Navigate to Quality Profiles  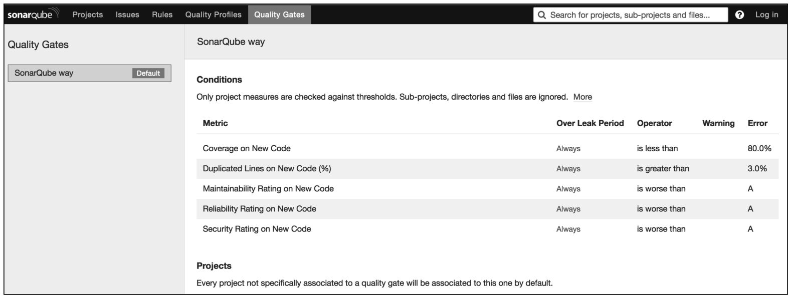tap(213, 15)
